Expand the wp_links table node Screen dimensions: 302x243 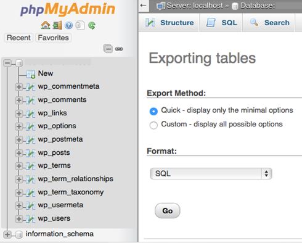point(18,113)
